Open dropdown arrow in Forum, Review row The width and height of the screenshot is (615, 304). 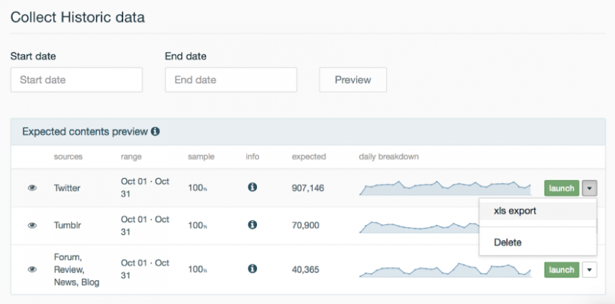pos(590,270)
